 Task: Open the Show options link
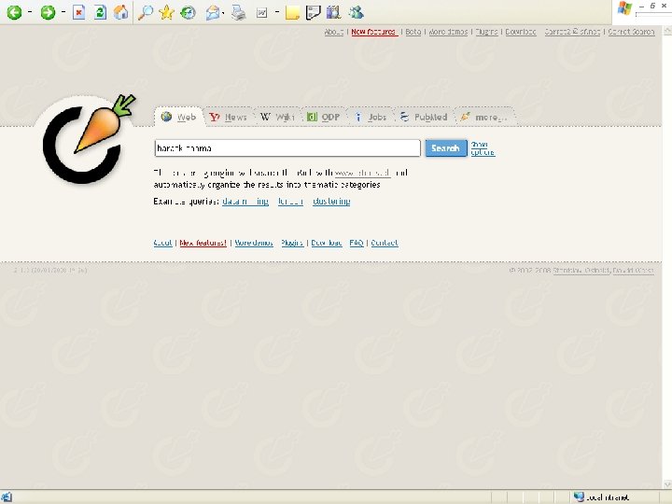coord(483,148)
